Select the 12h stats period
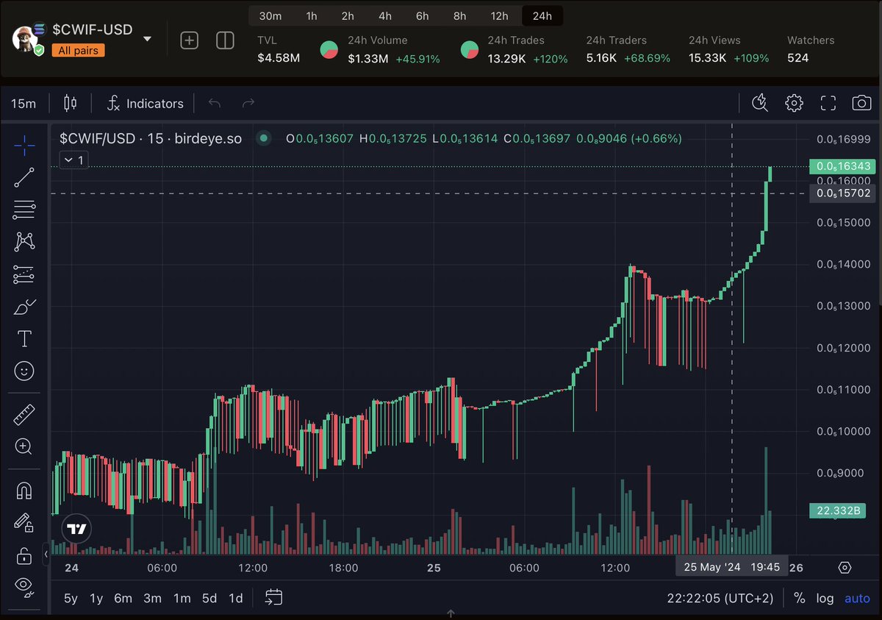 (x=500, y=16)
